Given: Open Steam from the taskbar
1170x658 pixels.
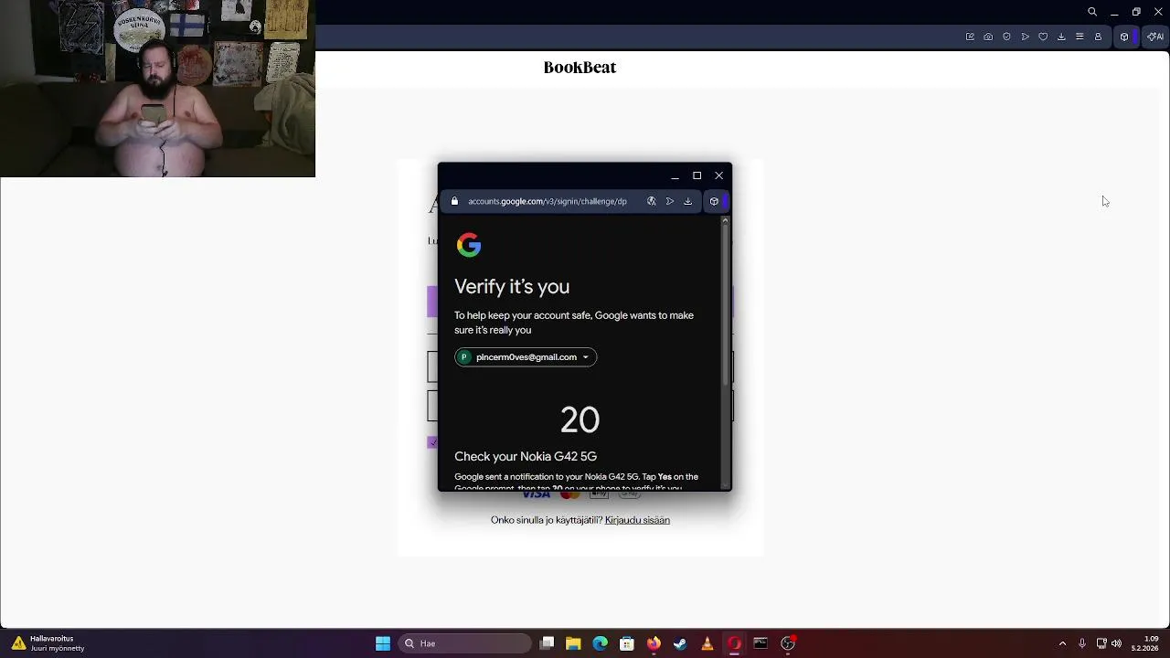Looking at the screenshot, I should tap(680, 643).
